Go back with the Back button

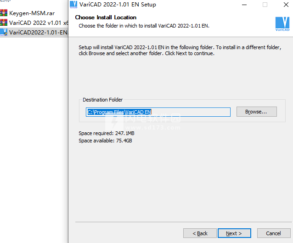(x=200, y=233)
